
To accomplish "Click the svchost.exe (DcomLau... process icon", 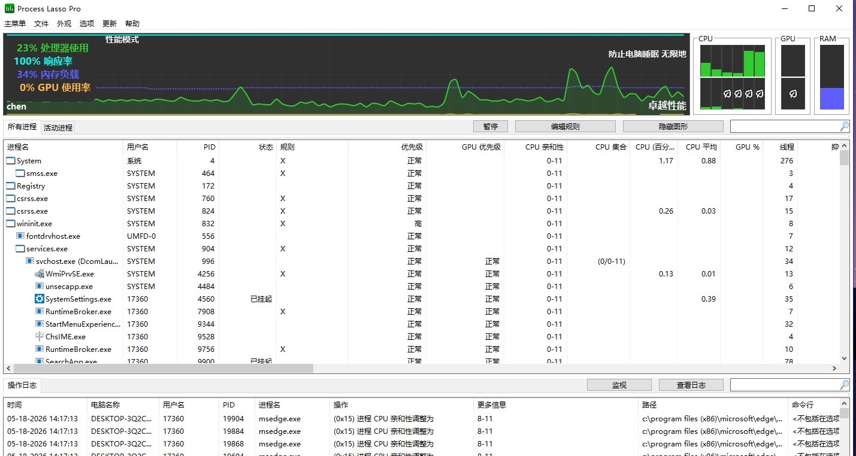I will coord(29,262).
